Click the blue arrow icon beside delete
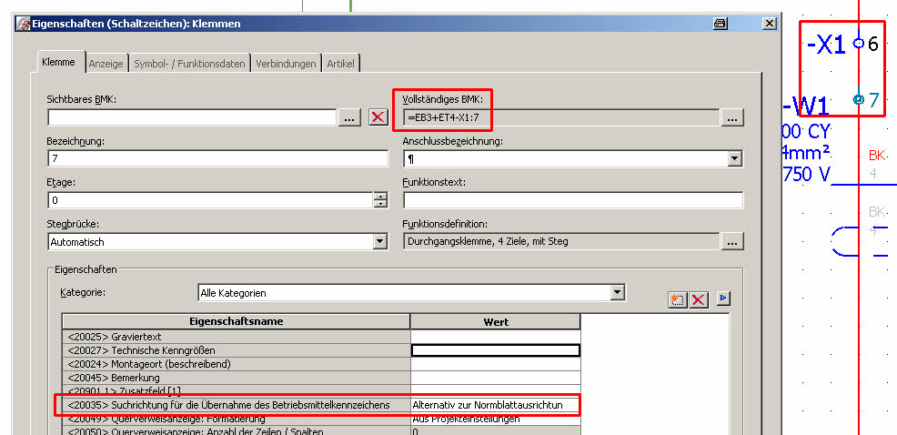Viewport: 897px width, 435px height. (x=723, y=298)
